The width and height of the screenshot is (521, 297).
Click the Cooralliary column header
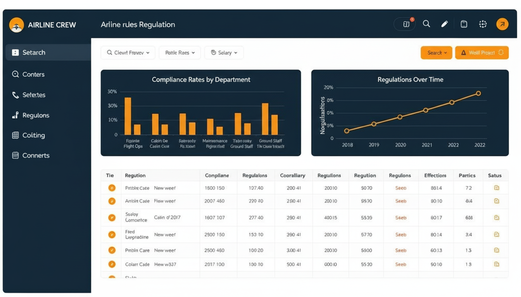[293, 176]
